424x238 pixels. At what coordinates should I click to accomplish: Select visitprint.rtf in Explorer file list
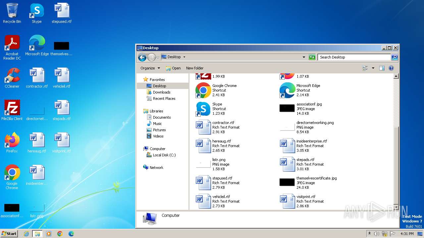[301, 201]
